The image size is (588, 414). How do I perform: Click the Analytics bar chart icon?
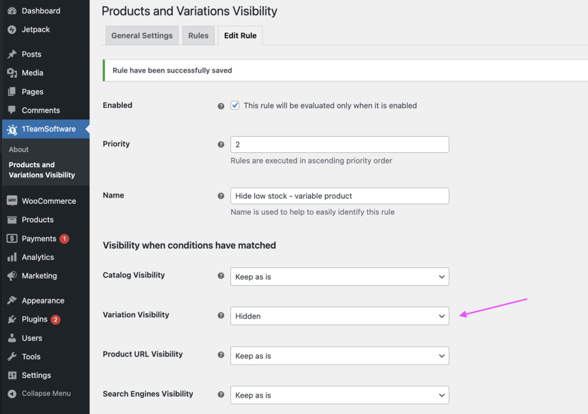point(12,257)
